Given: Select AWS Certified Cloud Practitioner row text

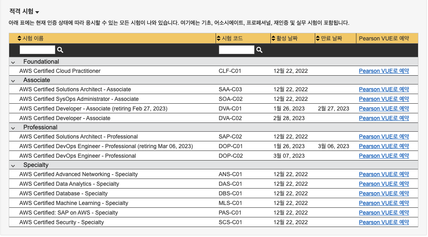Looking at the screenshot, I should pos(60,71).
